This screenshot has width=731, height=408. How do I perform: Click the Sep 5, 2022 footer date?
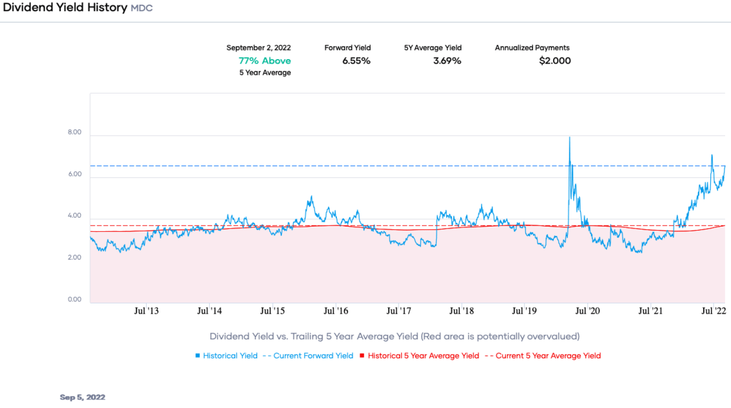82,397
